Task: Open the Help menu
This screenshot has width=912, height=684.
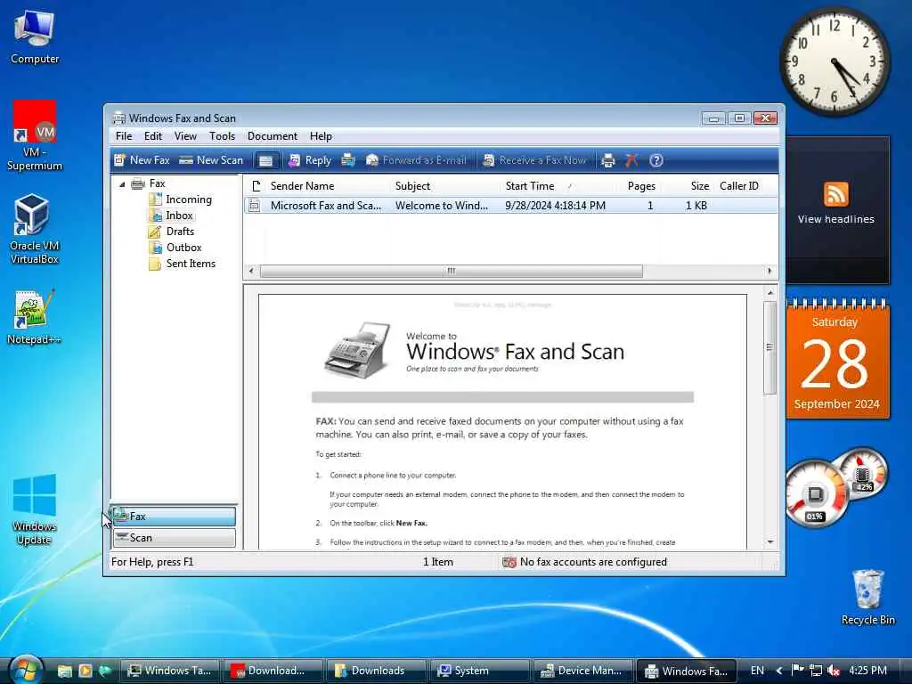Action: [x=321, y=136]
